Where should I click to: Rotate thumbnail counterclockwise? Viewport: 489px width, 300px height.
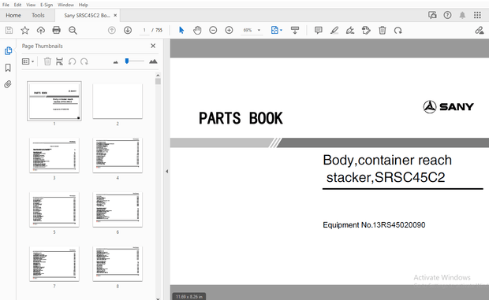(x=72, y=61)
